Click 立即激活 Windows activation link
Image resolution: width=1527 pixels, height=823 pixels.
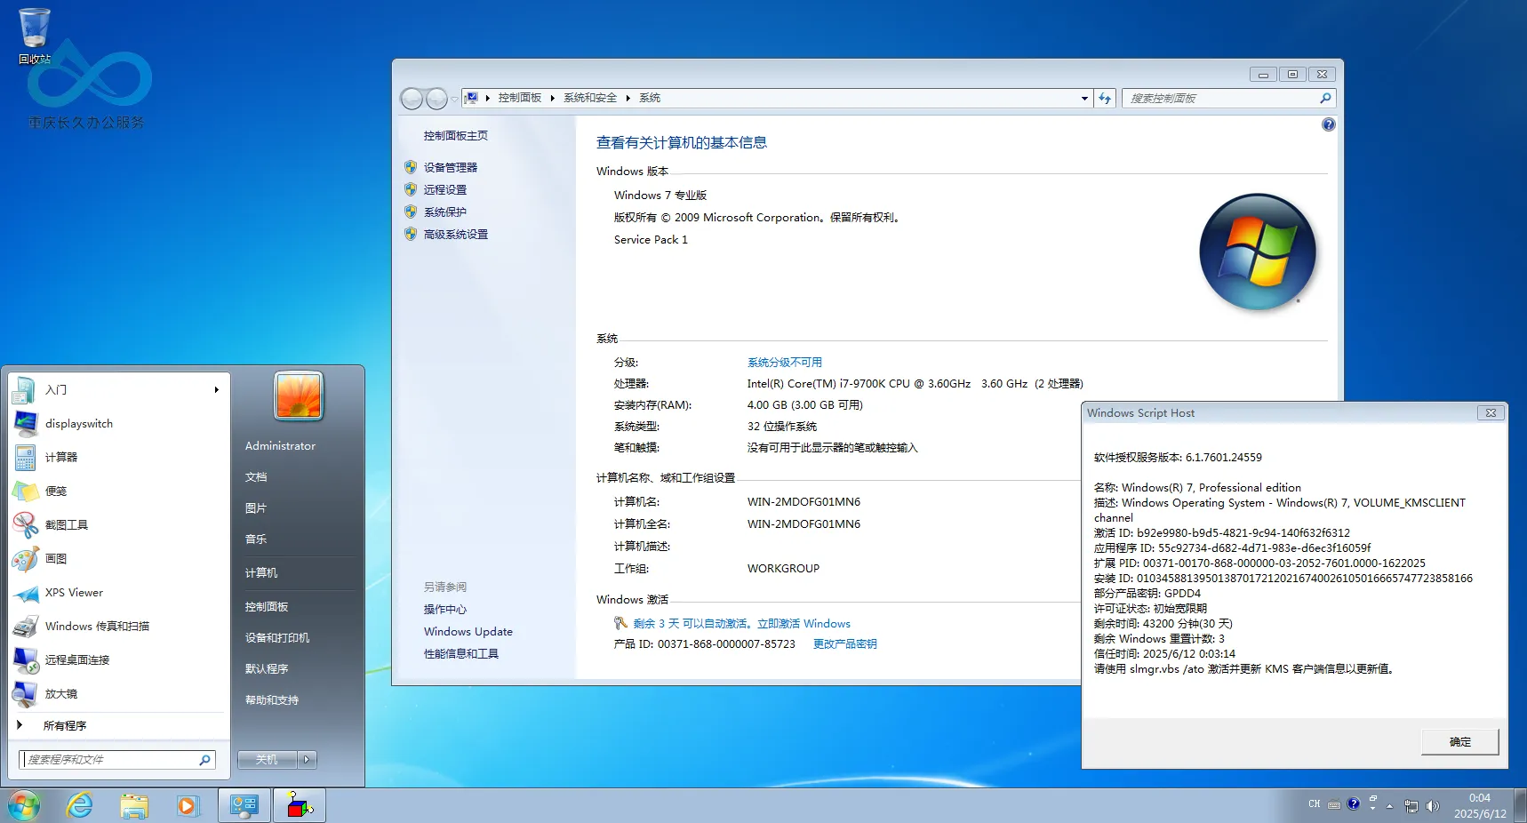click(x=804, y=624)
